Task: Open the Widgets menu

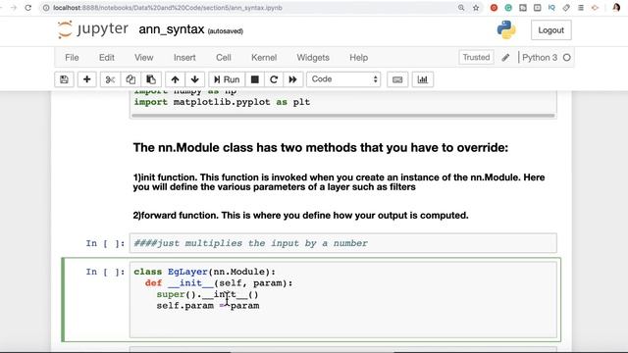Action: click(x=313, y=58)
